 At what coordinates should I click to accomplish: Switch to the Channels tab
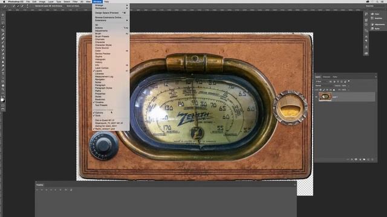tap(327, 77)
